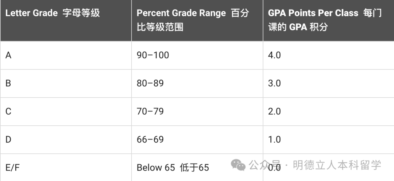Click the WeChat logo in the watermark
394x181 pixels.
[239, 165]
